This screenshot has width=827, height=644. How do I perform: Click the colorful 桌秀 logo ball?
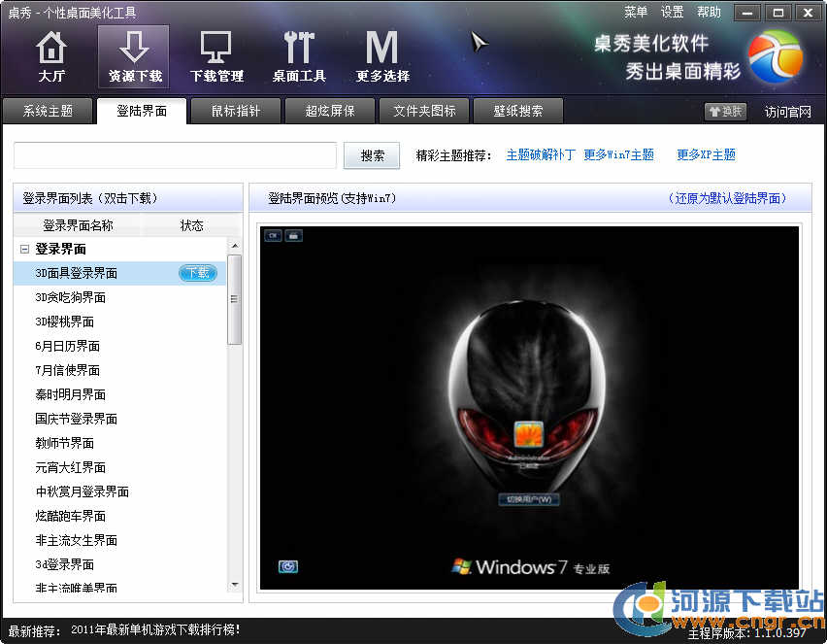click(776, 57)
